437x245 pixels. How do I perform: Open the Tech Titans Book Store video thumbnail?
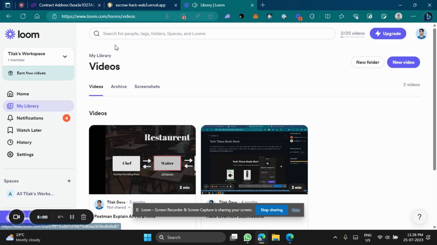[254, 160]
